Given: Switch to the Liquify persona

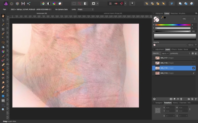Looking at the screenshot, I should pyautogui.click(x=12, y=4).
